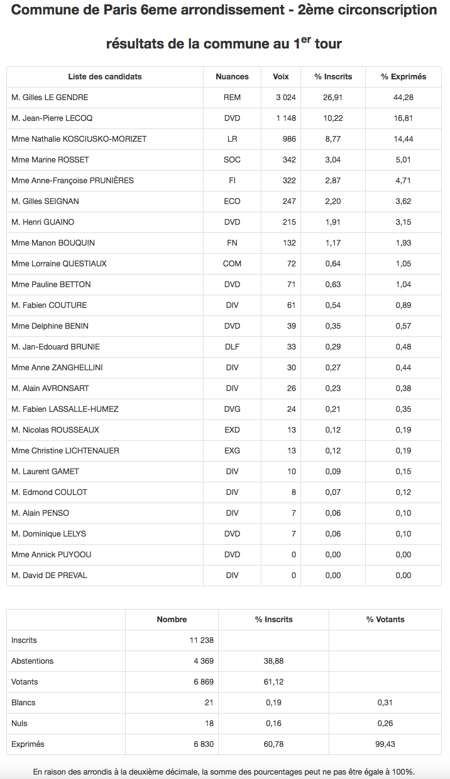Click the '% Exprimés' column header
The width and height of the screenshot is (450, 779).
click(x=403, y=77)
